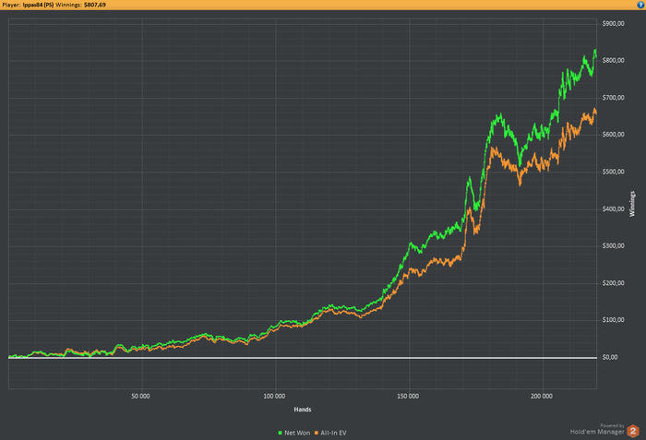The width and height of the screenshot is (646, 440).
Task: Click the $800,00 axis label
Action: tap(613, 61)
